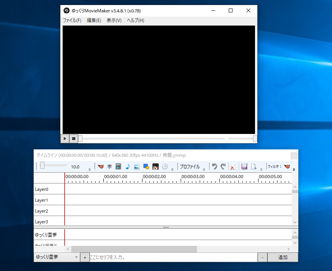
Task: Click the horizontal scrollbar's right arrow
Action: pos(288,249)
